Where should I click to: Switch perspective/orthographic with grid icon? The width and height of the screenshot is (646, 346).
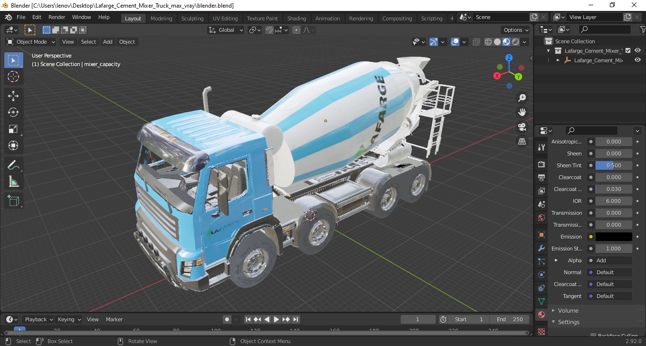point(522,142)
